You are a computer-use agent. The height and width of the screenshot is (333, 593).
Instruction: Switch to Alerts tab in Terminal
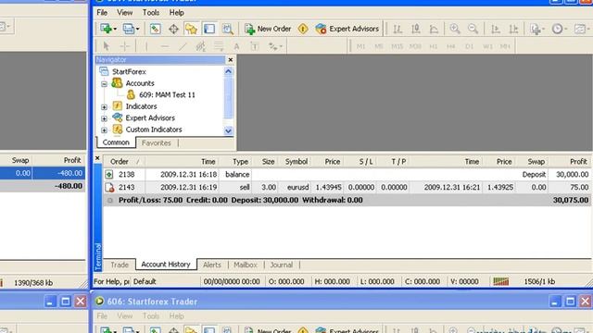[212, 265]
